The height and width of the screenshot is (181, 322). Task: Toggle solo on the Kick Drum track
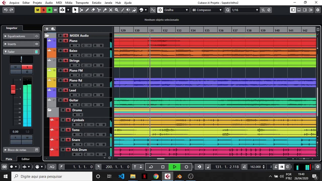[x=68, y=150]
